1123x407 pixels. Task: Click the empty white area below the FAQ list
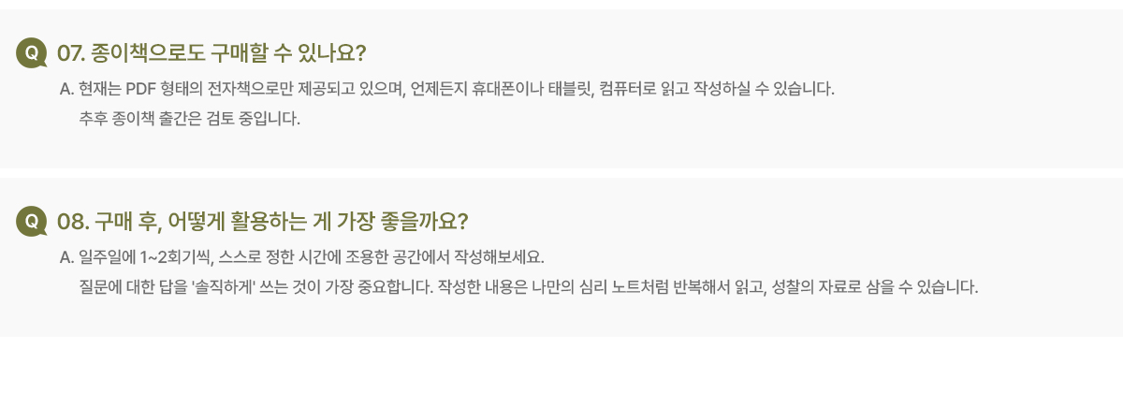tap(561, 372)
